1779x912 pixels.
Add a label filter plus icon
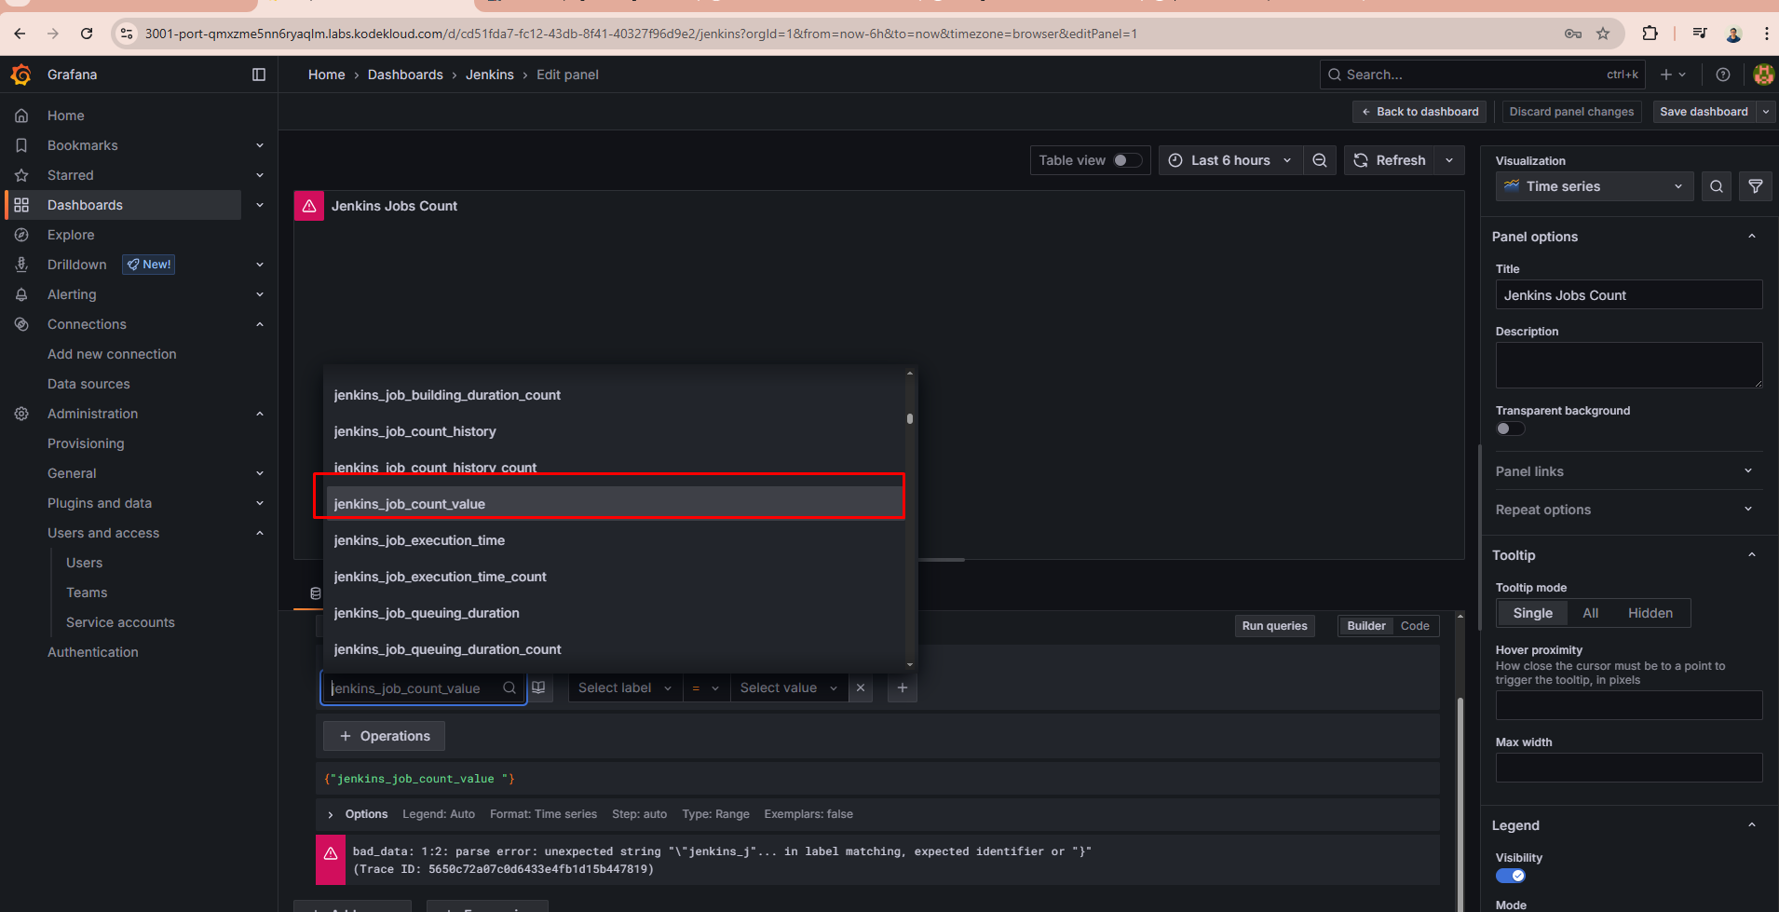[903, 687]
